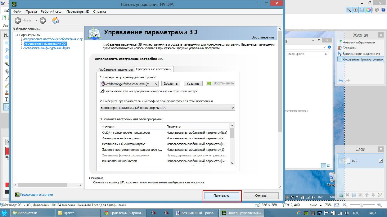This screenshot has width=387, height=217.
Task: Click the Отмена button
Action: point(261,196)
